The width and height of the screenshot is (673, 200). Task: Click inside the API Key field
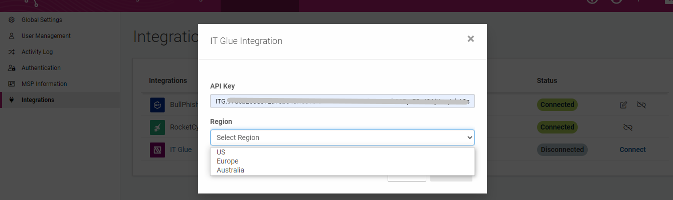coord(343,101)
